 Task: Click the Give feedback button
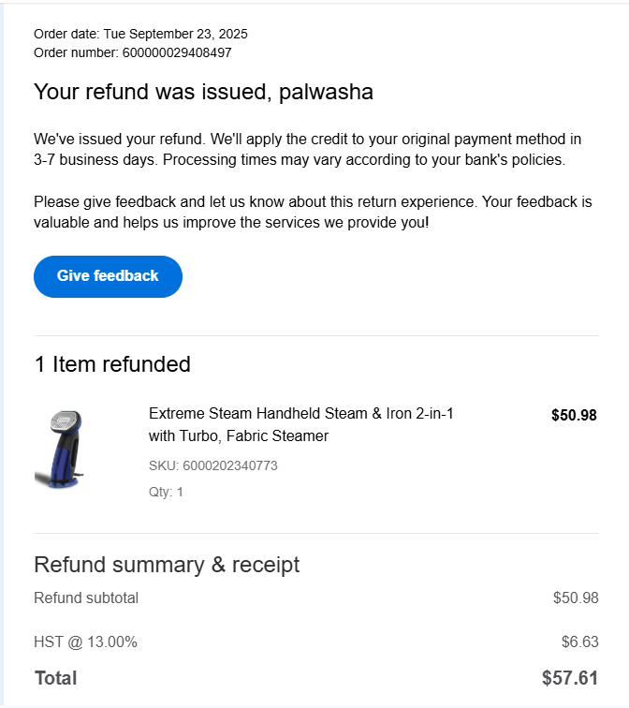point(108,276)
